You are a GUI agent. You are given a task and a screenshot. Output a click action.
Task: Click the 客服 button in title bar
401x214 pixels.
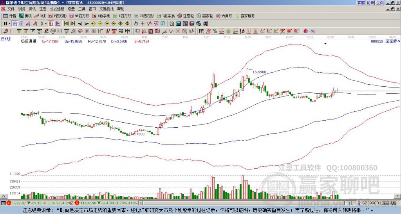[x=361, y=3]
